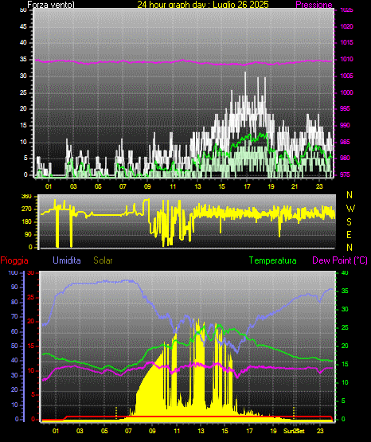Select the 'Forza vento)' heading label
Viewport: 371px width, 442px height.
[51, 5]
